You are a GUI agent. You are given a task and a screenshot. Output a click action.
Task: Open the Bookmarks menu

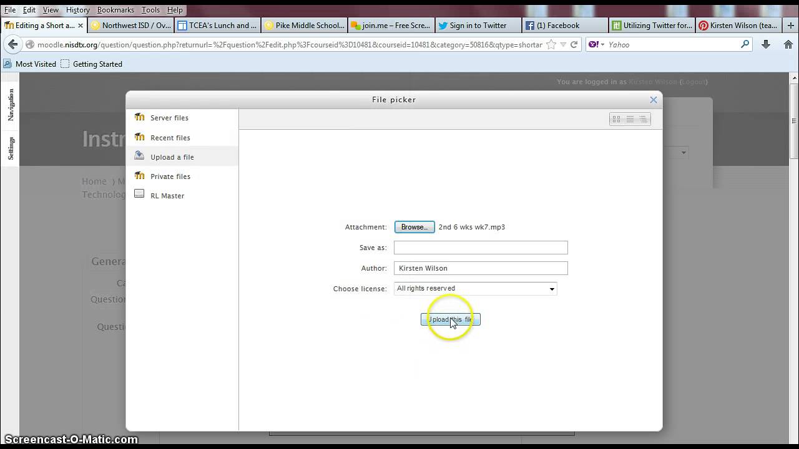(x=115, y=10)
